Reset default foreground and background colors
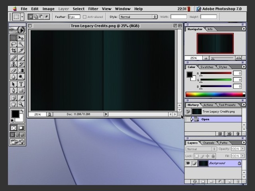 12,121
